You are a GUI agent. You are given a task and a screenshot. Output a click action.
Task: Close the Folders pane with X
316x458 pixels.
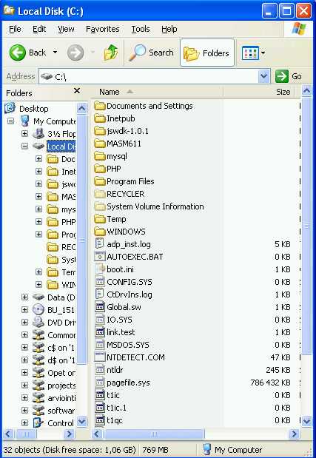(77, 91)
